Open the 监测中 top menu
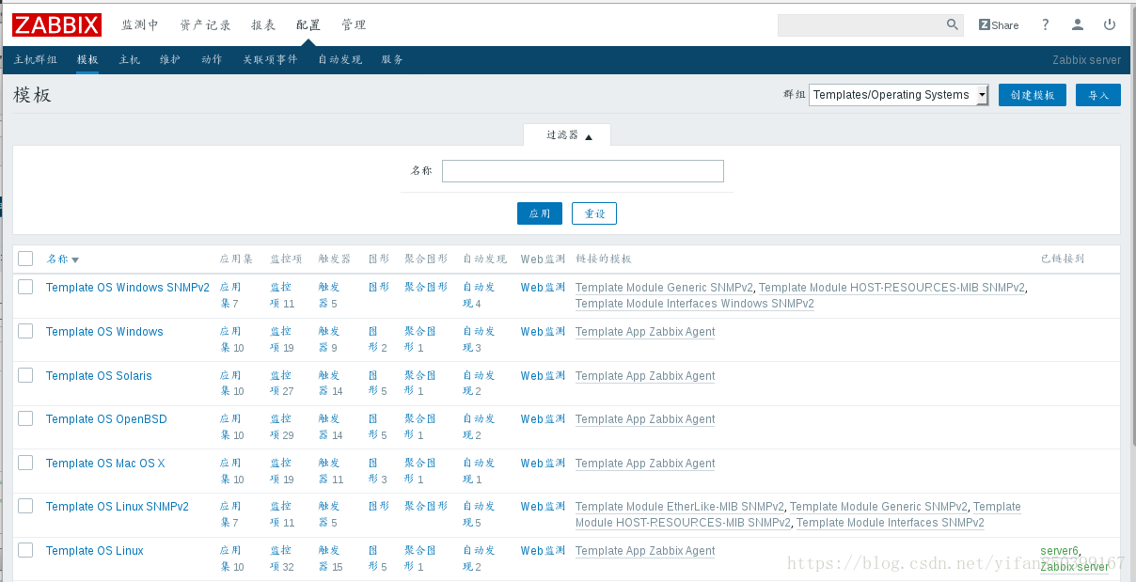Screen dimensions: 1136x582 (x=140, y=24)
